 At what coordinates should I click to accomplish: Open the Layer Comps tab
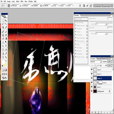coord(107,6)
